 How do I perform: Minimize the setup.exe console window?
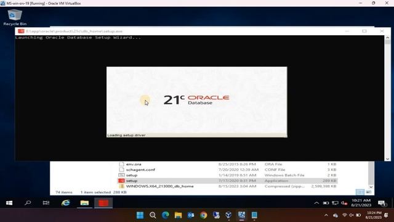click(x=347, y=31)
